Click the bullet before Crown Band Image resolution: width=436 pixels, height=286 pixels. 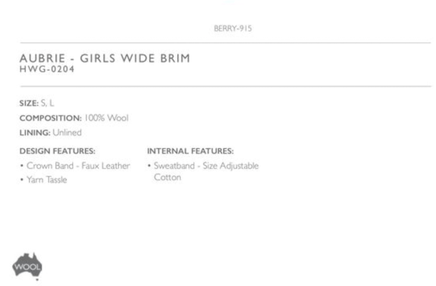click(x=22, y=166)
